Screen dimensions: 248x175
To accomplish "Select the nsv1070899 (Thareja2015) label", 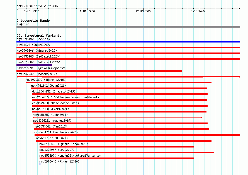I will [45, 80].
